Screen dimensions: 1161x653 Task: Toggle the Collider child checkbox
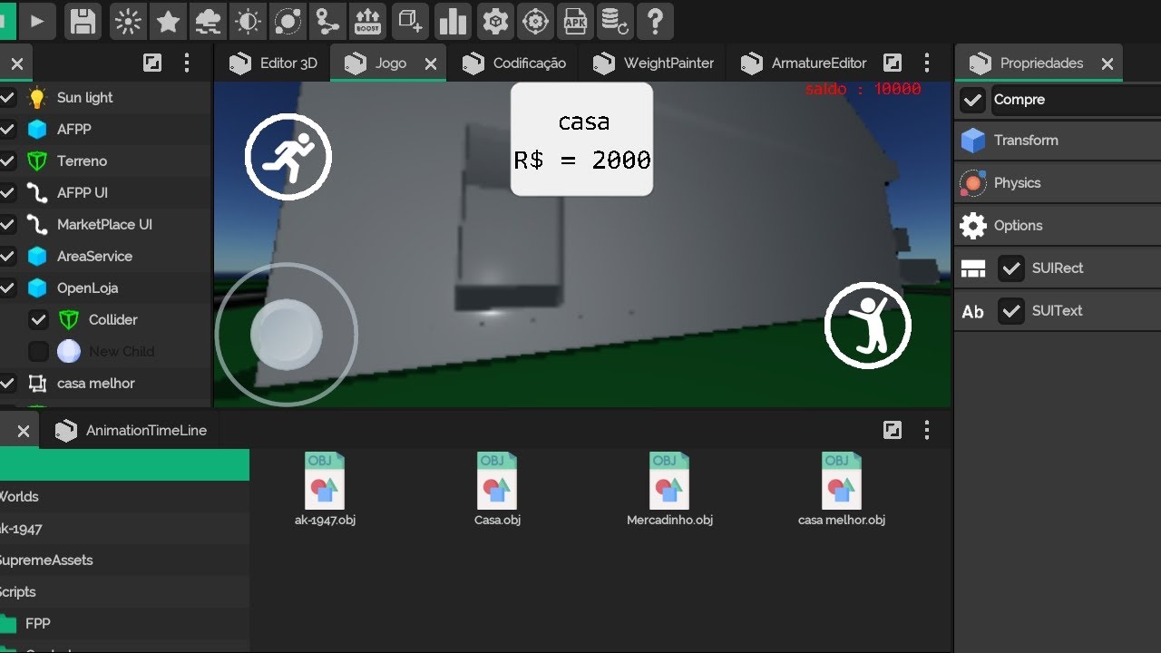(38, 319)
